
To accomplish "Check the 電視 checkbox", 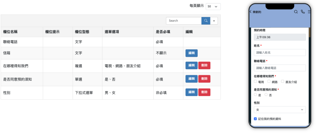I will 256,82.
